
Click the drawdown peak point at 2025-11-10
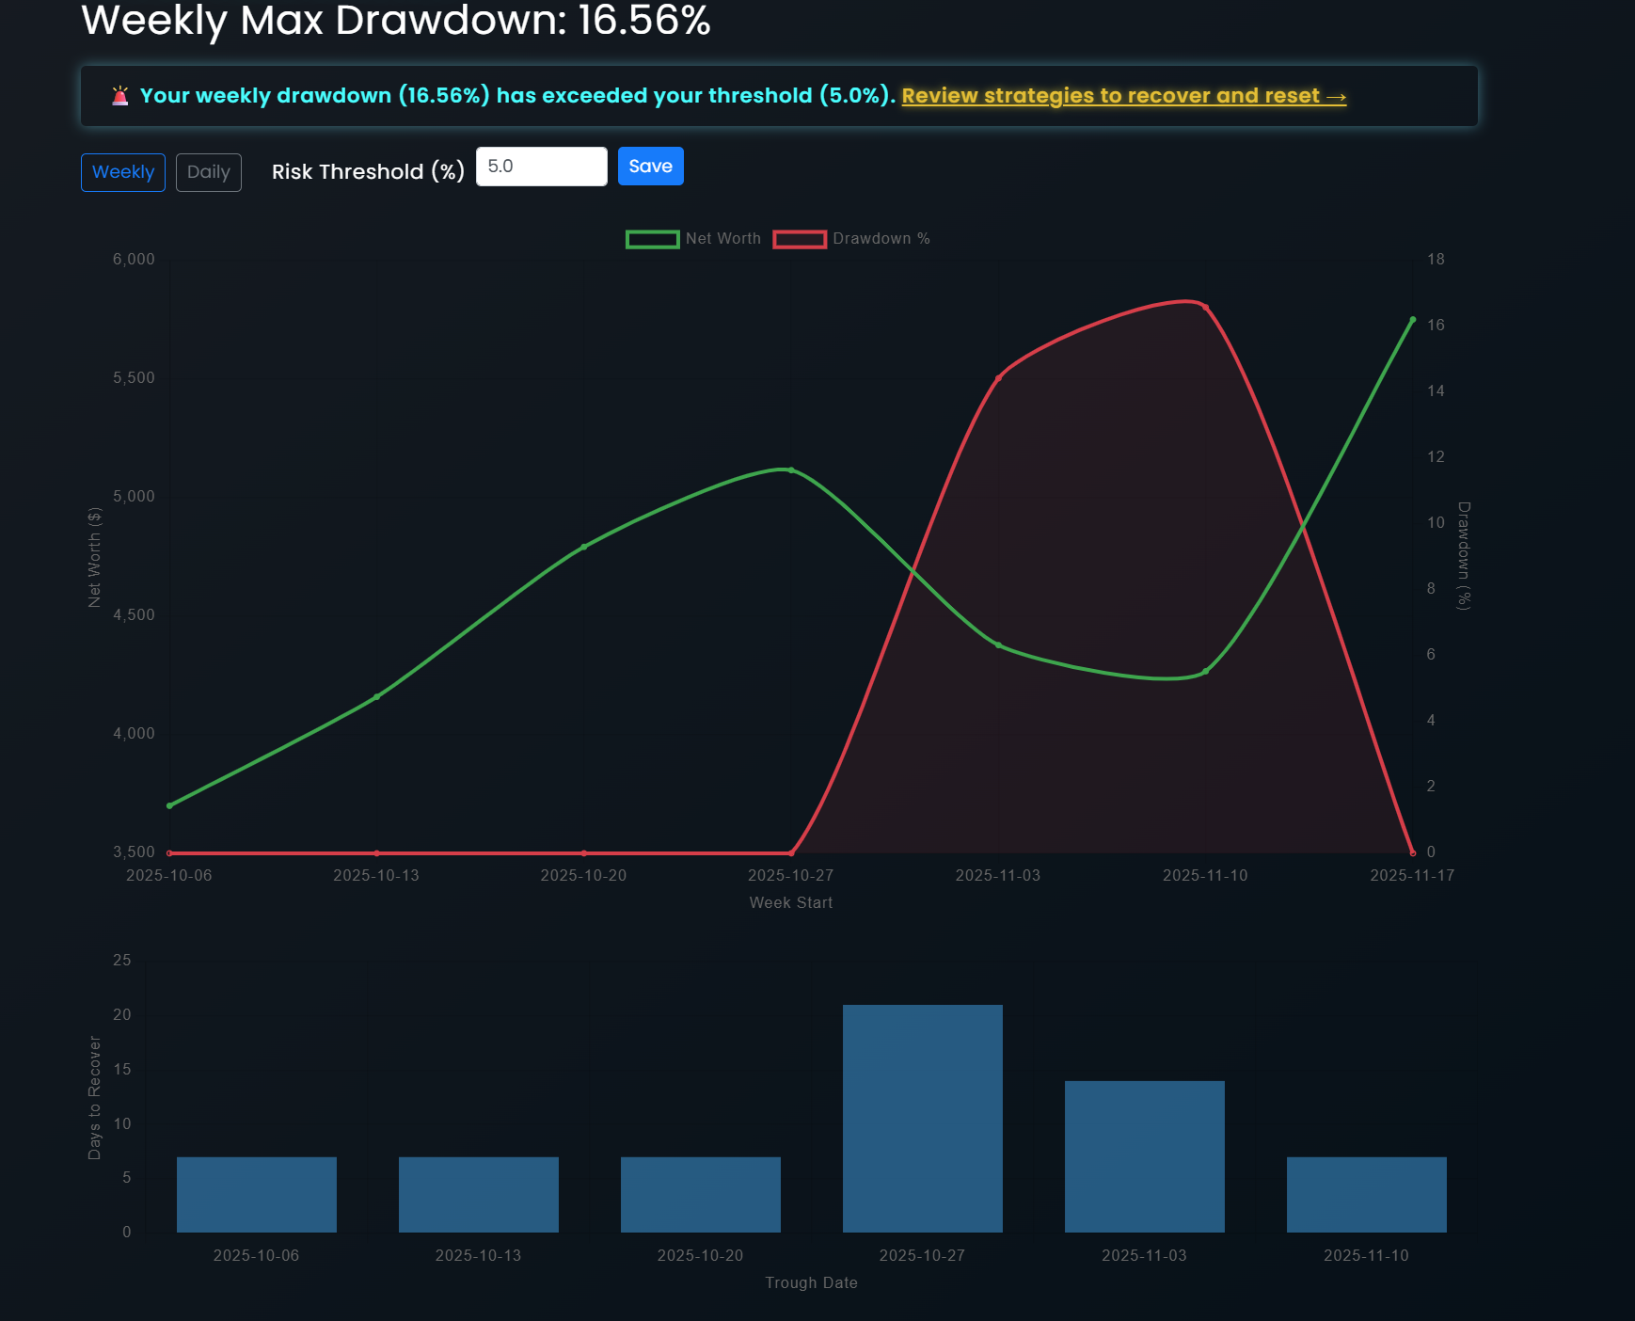1205,307
